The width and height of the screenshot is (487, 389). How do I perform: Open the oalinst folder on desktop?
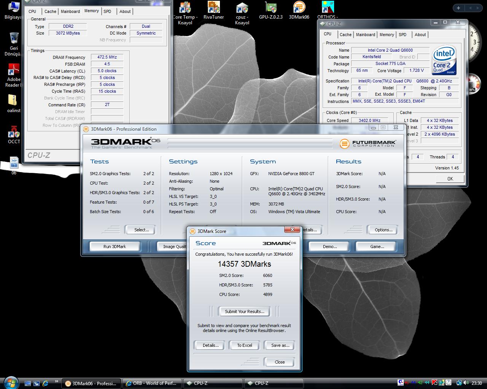click(x=14, y=104)
